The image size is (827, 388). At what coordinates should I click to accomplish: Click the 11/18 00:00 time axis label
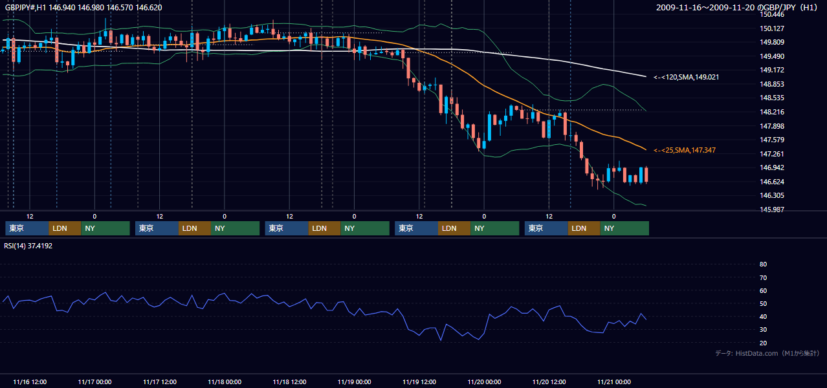click(225, 382)
